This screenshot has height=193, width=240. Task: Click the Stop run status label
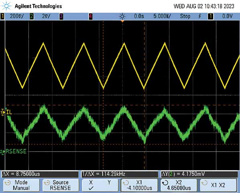coord(185,16)
